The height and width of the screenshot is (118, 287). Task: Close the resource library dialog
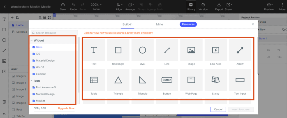point(253,24)
